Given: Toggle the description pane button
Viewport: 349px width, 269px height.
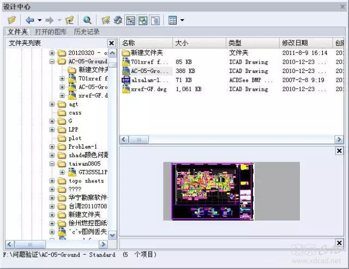Looking at the screenshot, I should coord(155,20).
